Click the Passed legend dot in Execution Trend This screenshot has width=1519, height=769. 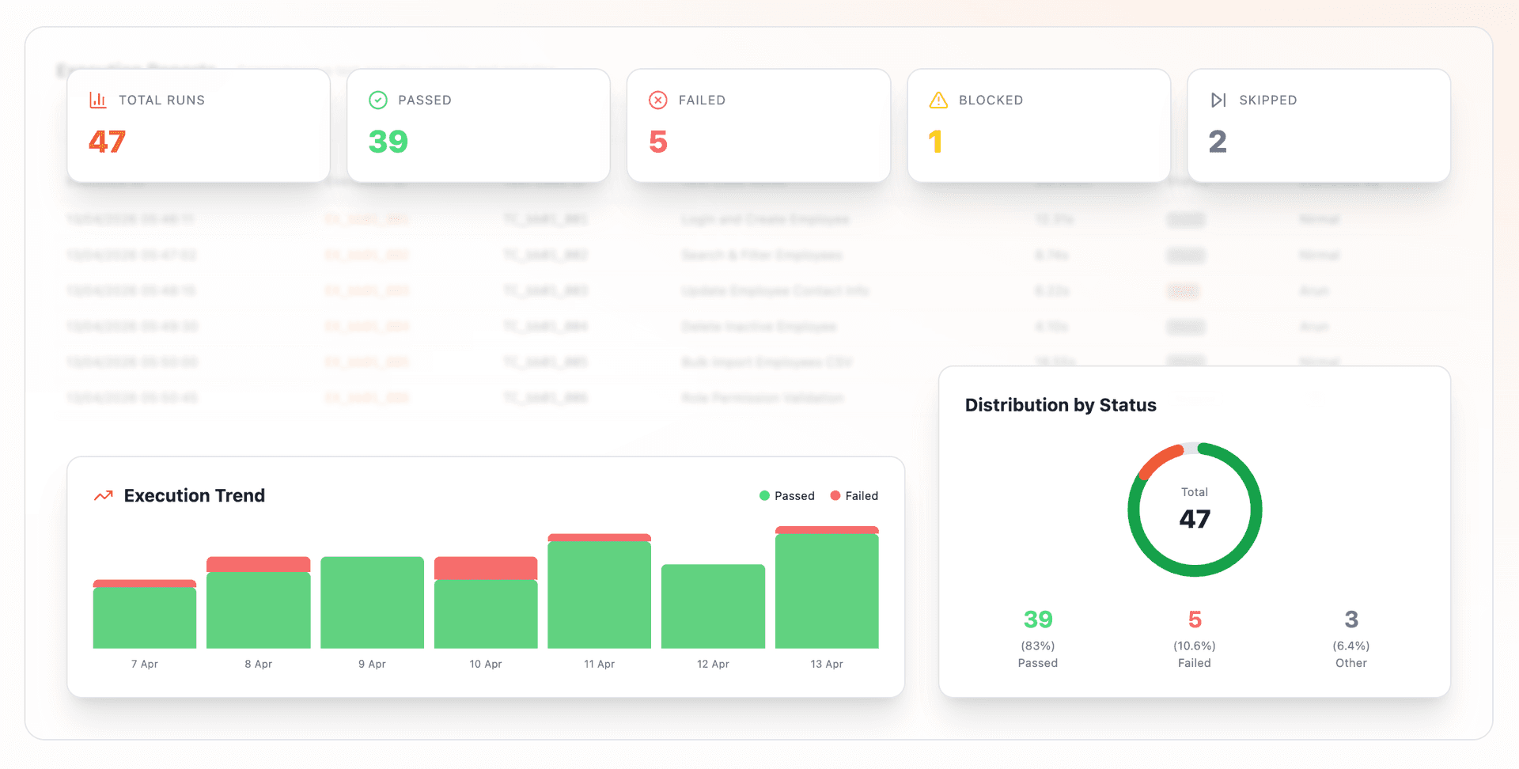763,495
